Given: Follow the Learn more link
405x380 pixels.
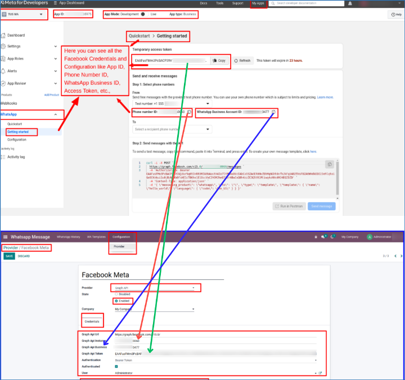Looking at the screenshot, I should coord(325,97).
